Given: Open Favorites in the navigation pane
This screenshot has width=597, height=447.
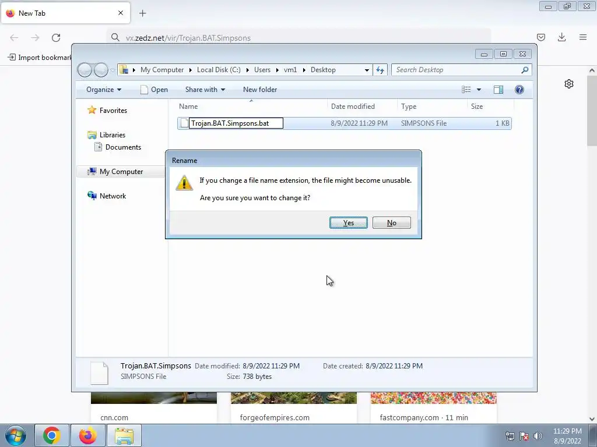Looking at the screenshot, I should pos(113,110).
